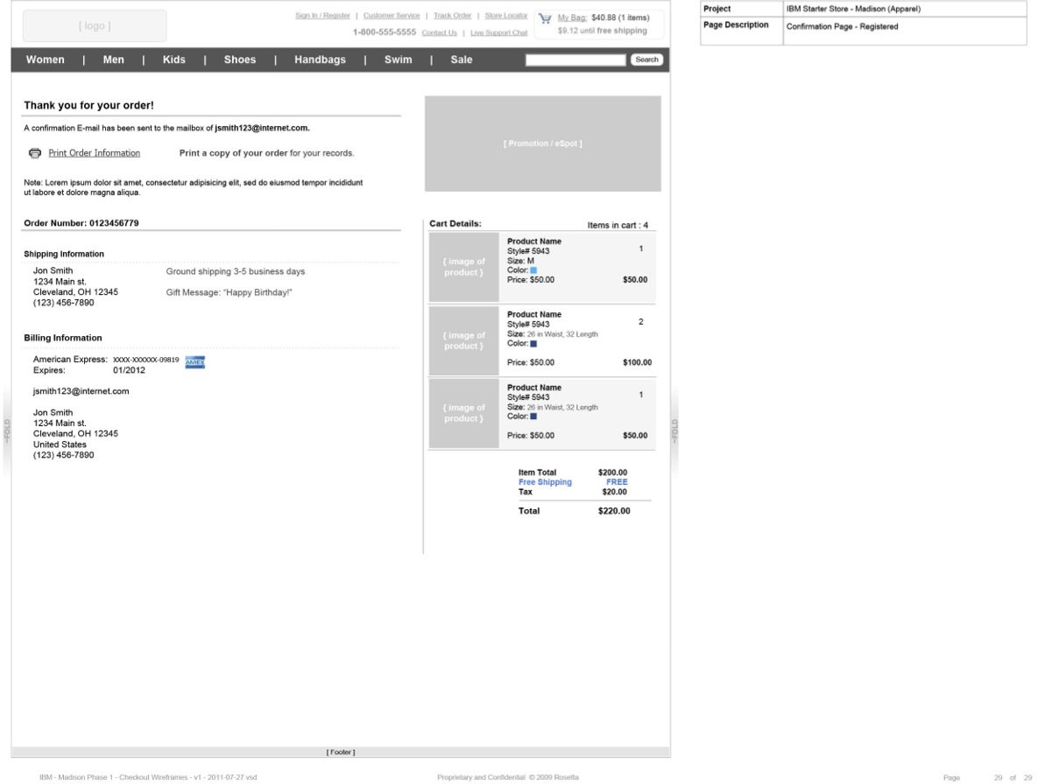Open the Sign In / Register link
The image size is (1045, 784).
(322, 15)
